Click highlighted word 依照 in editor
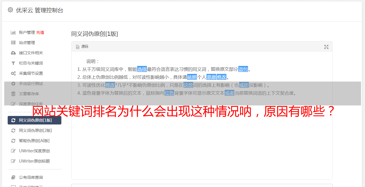This screenshot has width=365, height=187. 192,77
